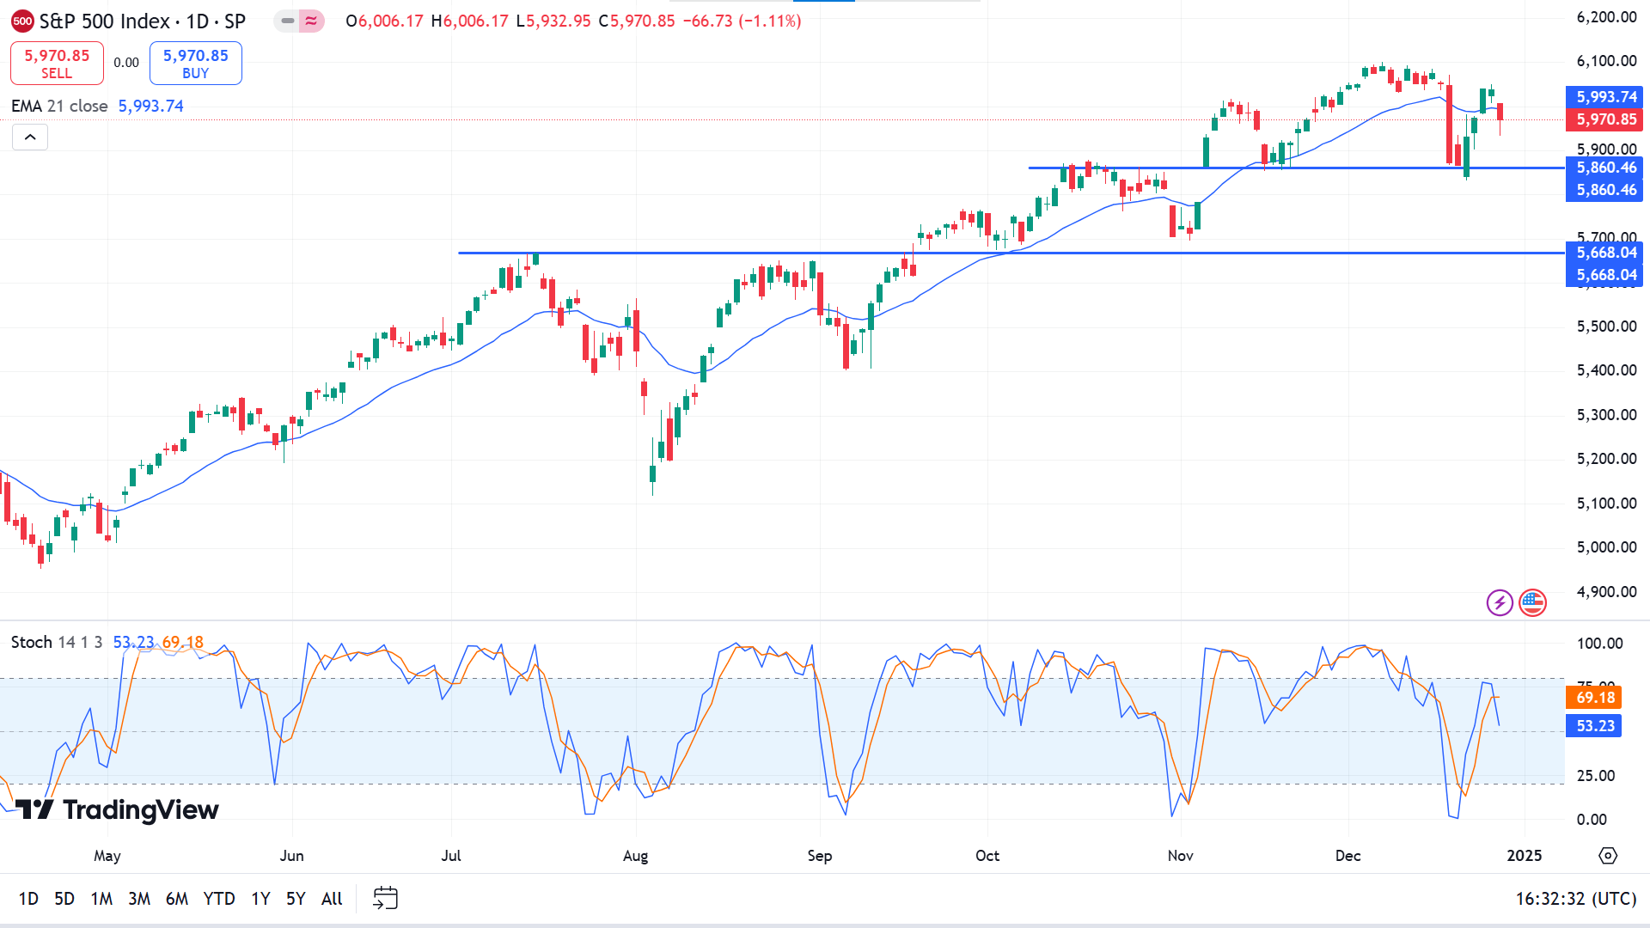Viewport: 1650px width, 928px height.
Task: Click the upper 5,668.04 price axis label
Action: coord(1604,253)
